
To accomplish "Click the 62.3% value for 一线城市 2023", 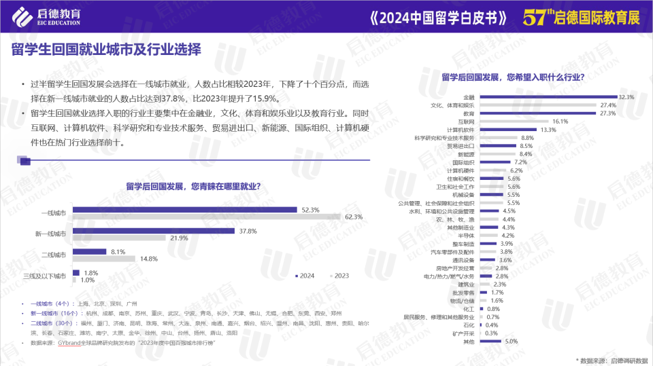I will pos(354,217).
